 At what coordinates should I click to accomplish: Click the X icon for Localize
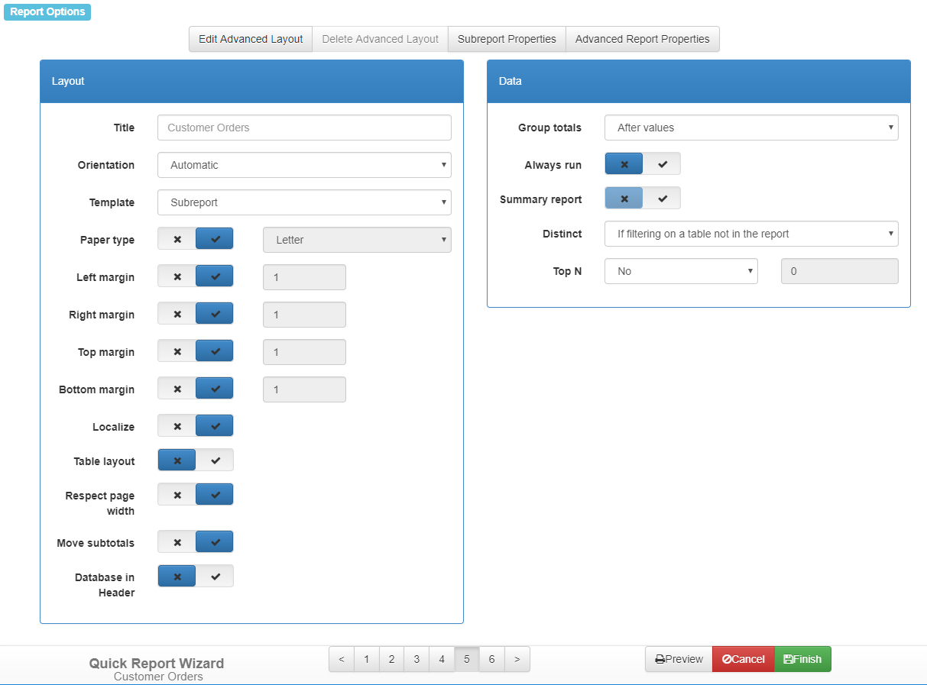177,426
